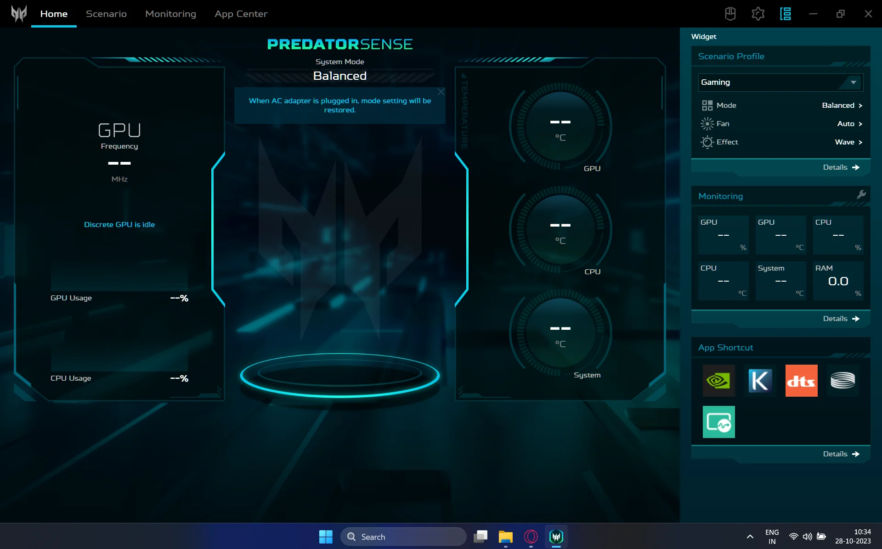This screenshot has width=882, height=549.
Task: Open Details under App Shortcut
Action: 841,454
